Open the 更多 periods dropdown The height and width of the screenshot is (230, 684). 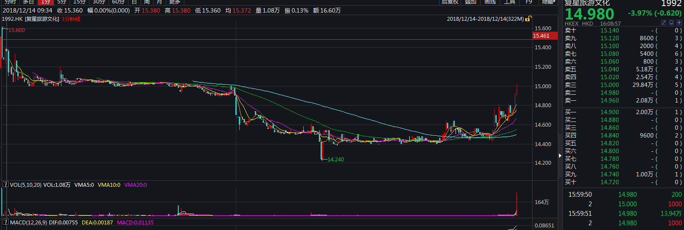coord(174,2)
